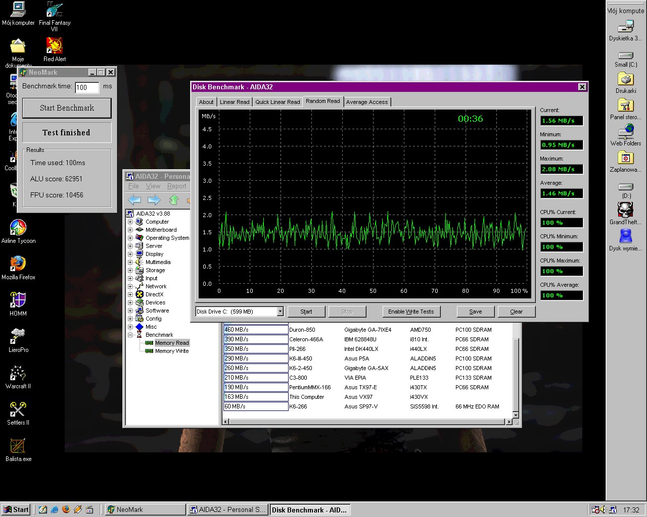Open the File menu in AIDA32
The height and width of the screenshot is (517, 647).
pos(133,186)
